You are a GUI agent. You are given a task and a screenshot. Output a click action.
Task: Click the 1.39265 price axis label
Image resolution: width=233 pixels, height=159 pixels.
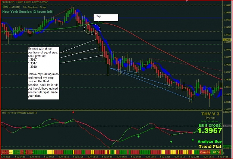coord(227,65)
